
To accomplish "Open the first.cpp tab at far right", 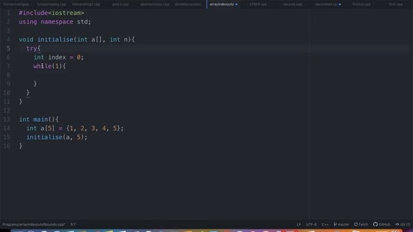I will tap(396, 5).
